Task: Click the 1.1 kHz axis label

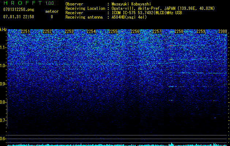Action: [3, 47]
